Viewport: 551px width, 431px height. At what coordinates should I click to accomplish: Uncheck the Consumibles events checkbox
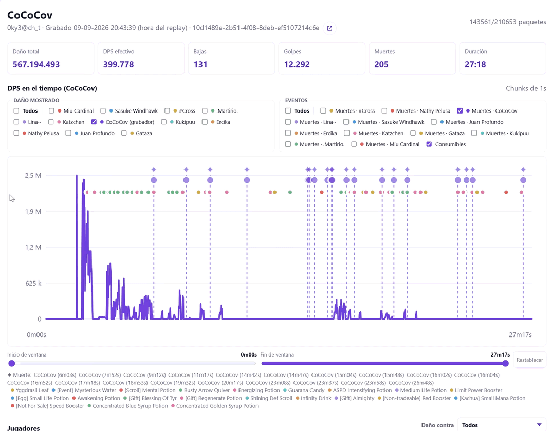click(429, 144)
